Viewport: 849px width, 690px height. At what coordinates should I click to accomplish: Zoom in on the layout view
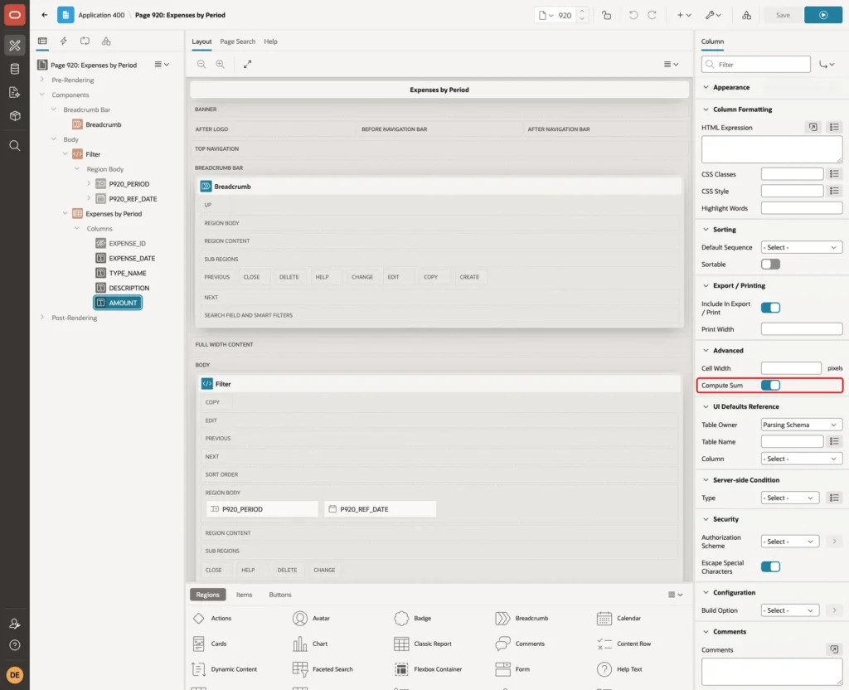[x=221, y=64]
